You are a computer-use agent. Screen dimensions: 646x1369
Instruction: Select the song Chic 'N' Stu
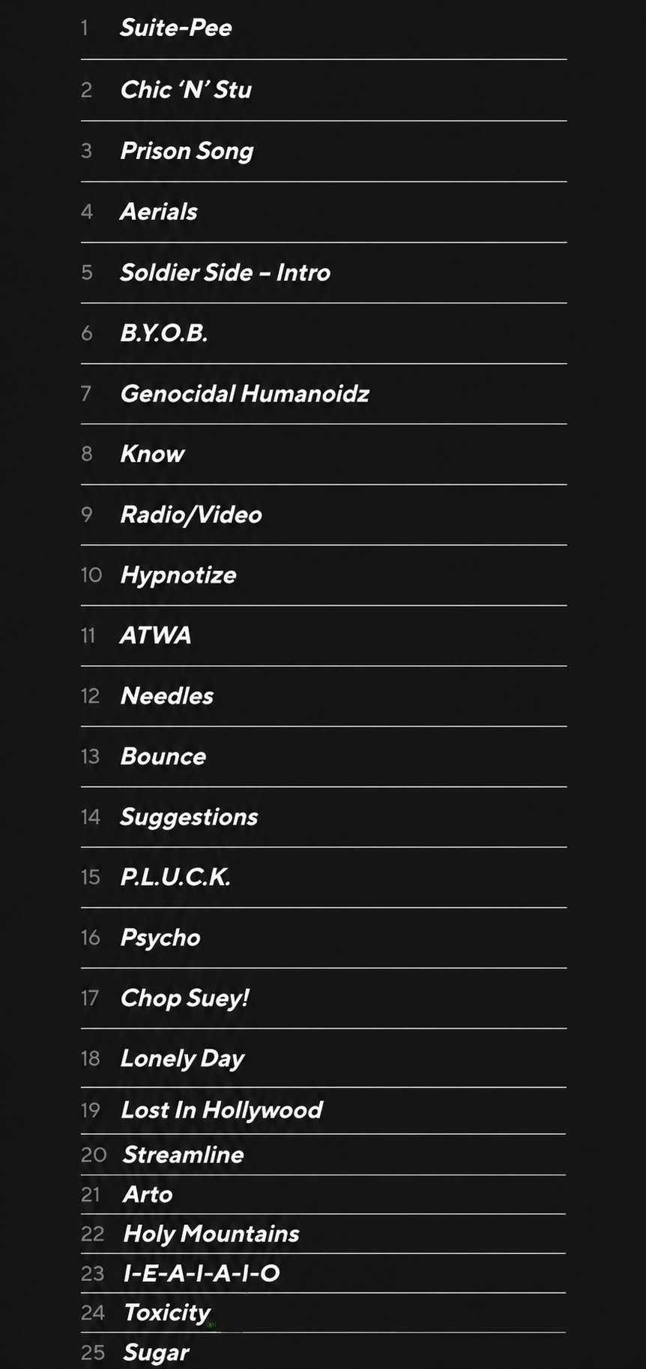pos(323,90)
